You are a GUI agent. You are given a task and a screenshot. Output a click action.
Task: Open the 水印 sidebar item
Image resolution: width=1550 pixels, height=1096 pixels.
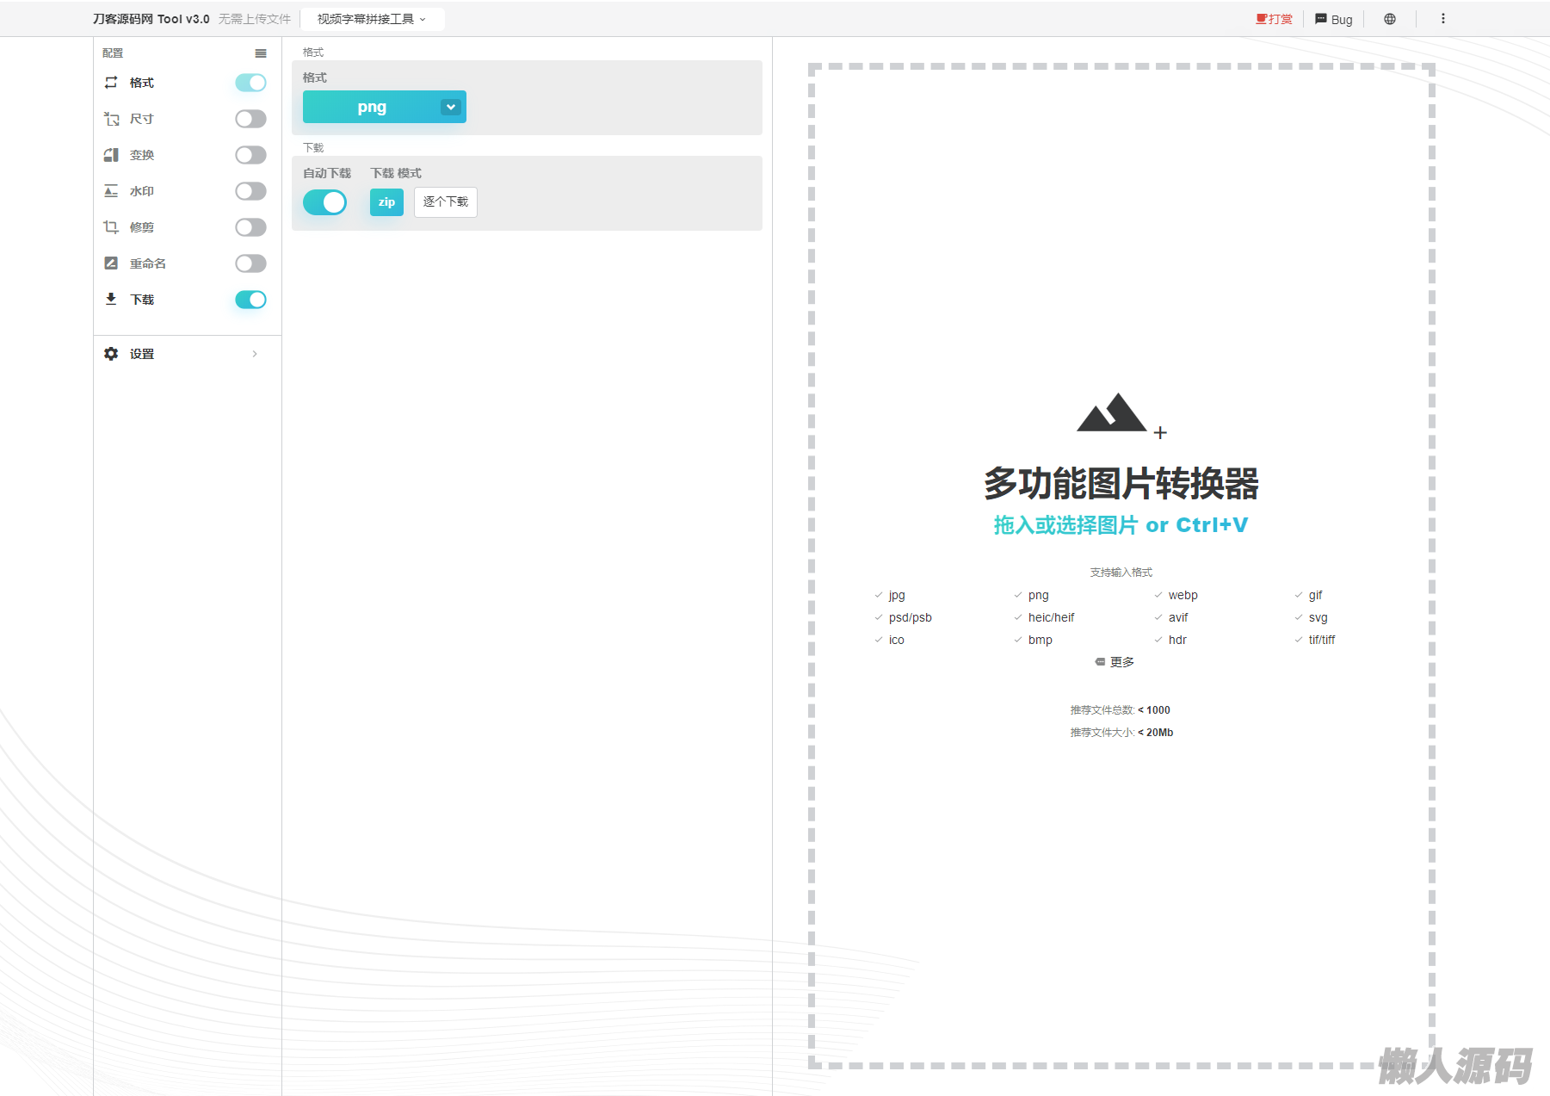tap(142, 191)
